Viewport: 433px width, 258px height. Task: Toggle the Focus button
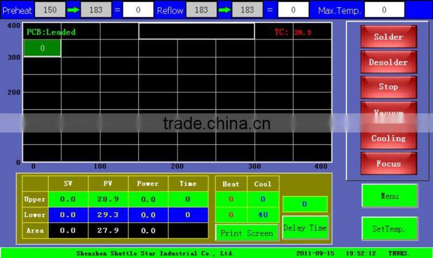pos(389,164)
